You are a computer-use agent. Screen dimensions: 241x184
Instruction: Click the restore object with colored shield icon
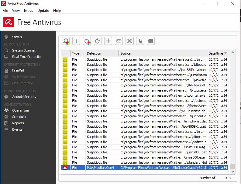pos(87,41)
